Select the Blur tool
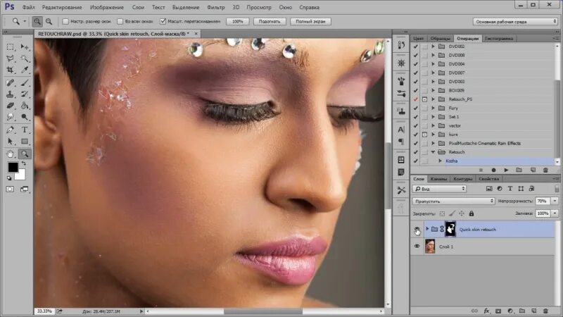This screenshot has width=563, height=317. click(x=11, y=117)
